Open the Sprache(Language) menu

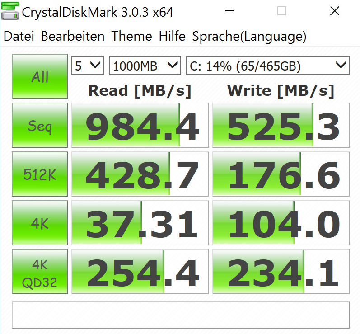click(x=249, y=37)
